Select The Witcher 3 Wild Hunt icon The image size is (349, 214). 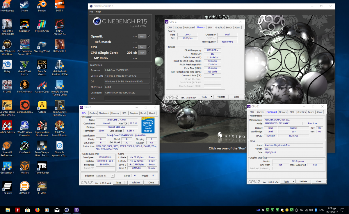[x=7, y=47]
